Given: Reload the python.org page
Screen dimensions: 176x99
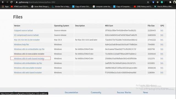Looking at the screenshot, I should coord(11,2).
